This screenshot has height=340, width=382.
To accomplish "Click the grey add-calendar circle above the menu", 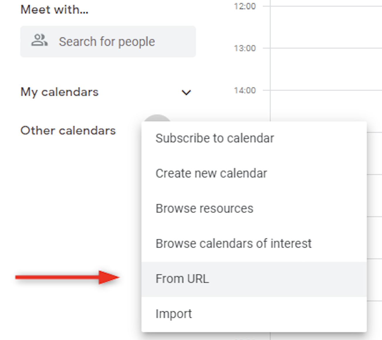I will (x=157, y=118).
